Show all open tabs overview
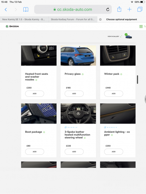146x194 pixels. click(140, 9)
